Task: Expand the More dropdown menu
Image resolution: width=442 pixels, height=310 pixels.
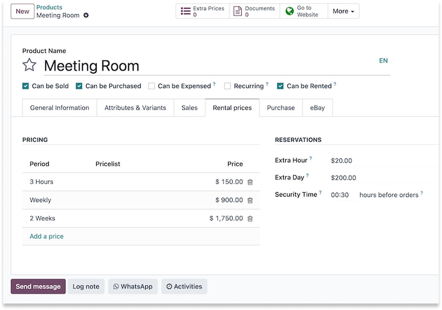Action: click(x=343, y=11)
